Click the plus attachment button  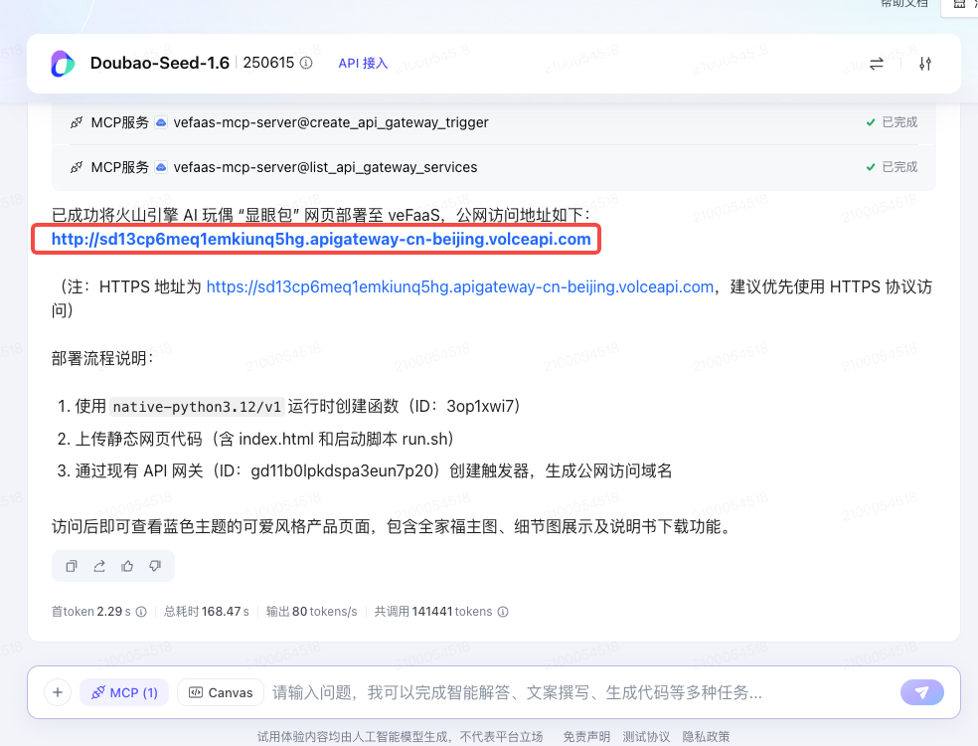[x=58, y=692]
